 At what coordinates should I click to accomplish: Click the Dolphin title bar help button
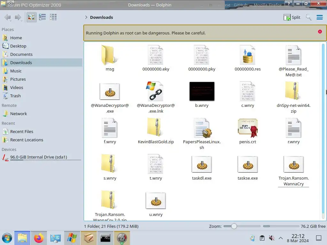point(289,3)
